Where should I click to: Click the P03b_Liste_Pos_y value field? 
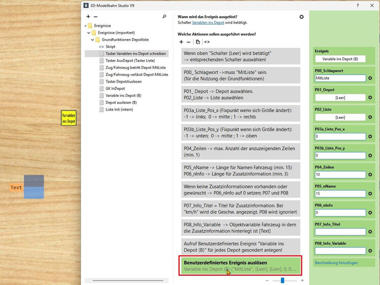[x=340, y=156]
